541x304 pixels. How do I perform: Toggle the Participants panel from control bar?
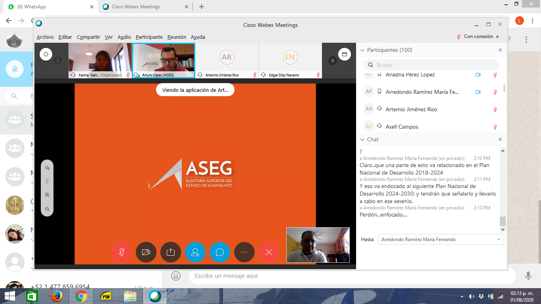tap(195, 252)
